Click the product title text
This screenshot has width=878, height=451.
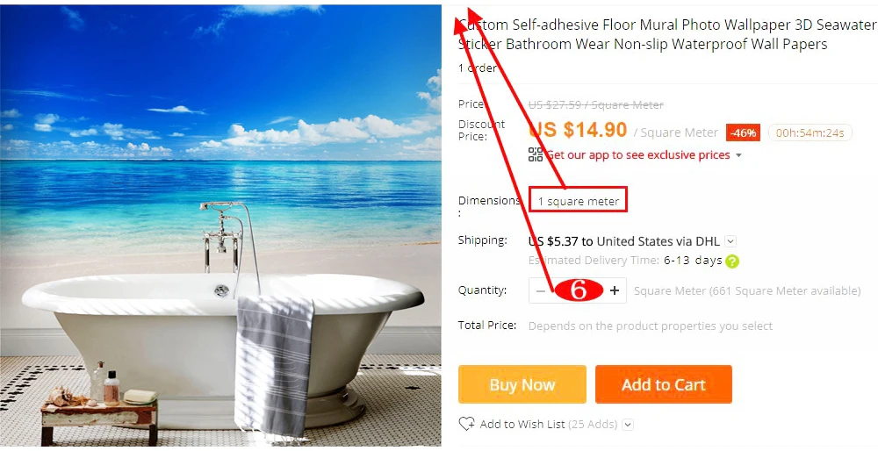667,34
